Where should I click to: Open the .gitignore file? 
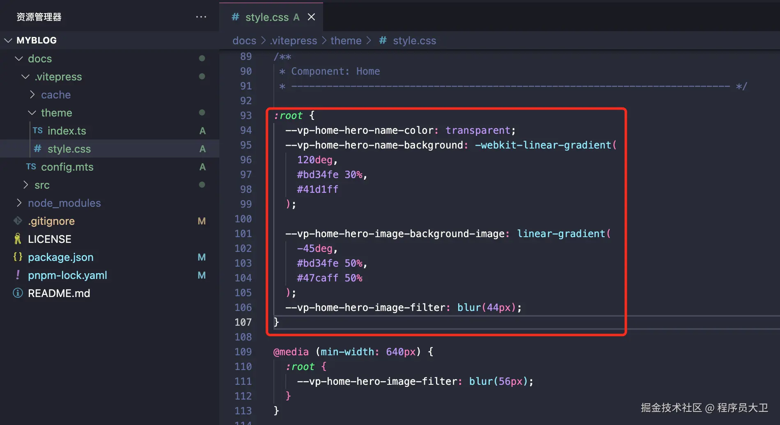coord(51,221)
